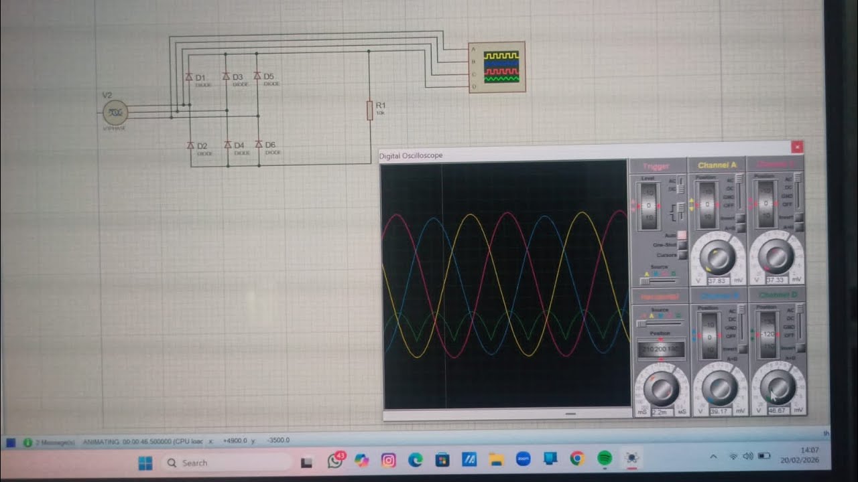This screenshot has height=482, width=858.
Task: Select diode D5 in the schematic
Action: coord(257,77)
